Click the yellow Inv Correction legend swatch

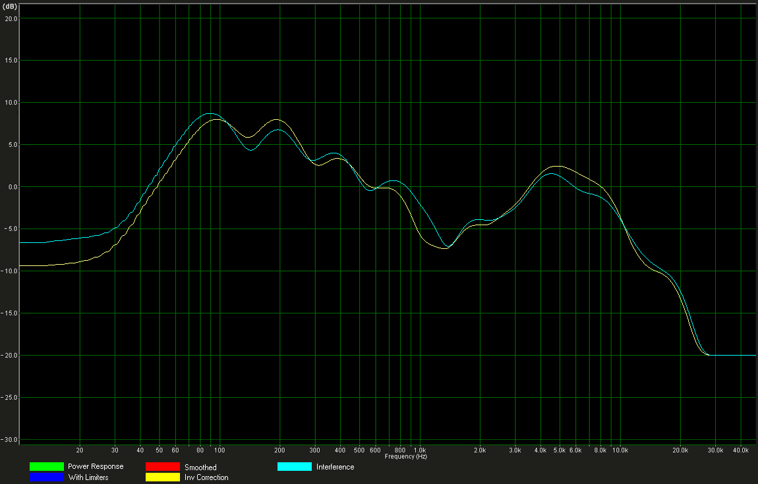tap(162, 477)
